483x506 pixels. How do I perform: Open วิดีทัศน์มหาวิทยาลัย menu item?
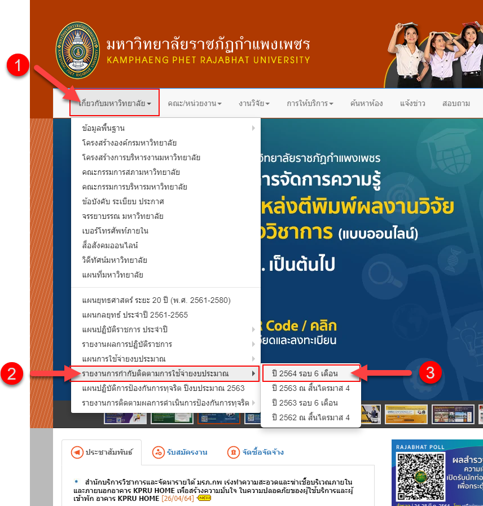[166, 260]
